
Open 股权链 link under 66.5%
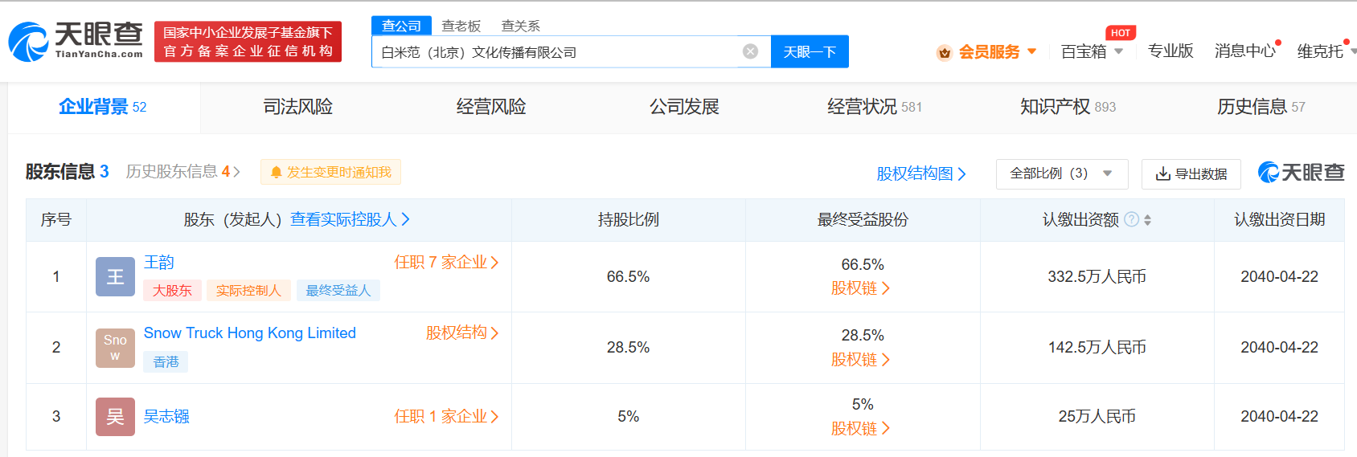860,288
